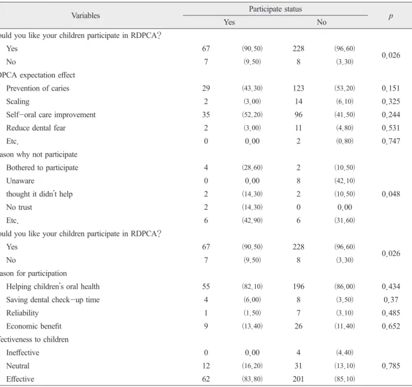Click the percentage (11.40)
The image size is (412, 387).
(x=345, y=326)
